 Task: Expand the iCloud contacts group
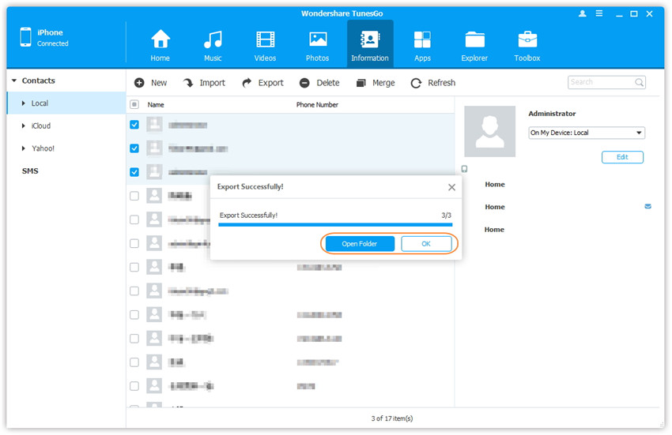coord(25,126)
